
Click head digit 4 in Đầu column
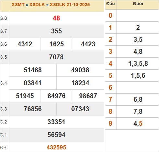coord(110,64)
